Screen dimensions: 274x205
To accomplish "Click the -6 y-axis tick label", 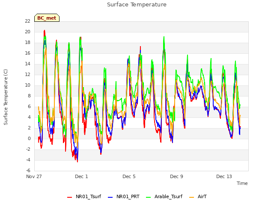I will [28, 170].
